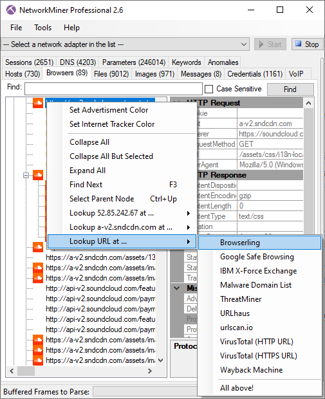Collapse the Misc property section chevron
The width and height of the screenshot is (325, 399).
176,288
